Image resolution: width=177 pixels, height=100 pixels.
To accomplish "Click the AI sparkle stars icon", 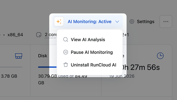I will pos(59,21).
